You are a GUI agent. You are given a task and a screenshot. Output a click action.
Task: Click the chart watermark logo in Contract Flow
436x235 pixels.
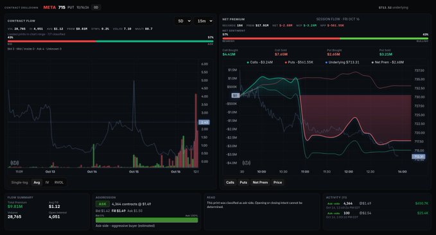tap(15, 162)
